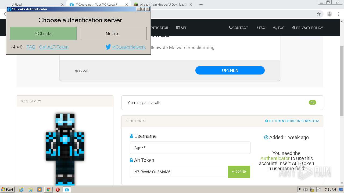
Task: Click the volume speaker tray icon
Action: pyautogui.click(x=306, y=190)
